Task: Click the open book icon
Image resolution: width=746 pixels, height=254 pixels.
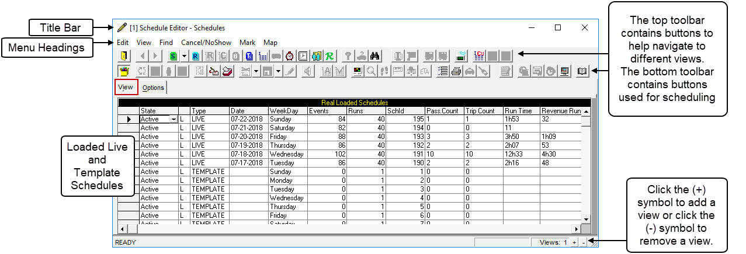Action: [x=582, y=71]
